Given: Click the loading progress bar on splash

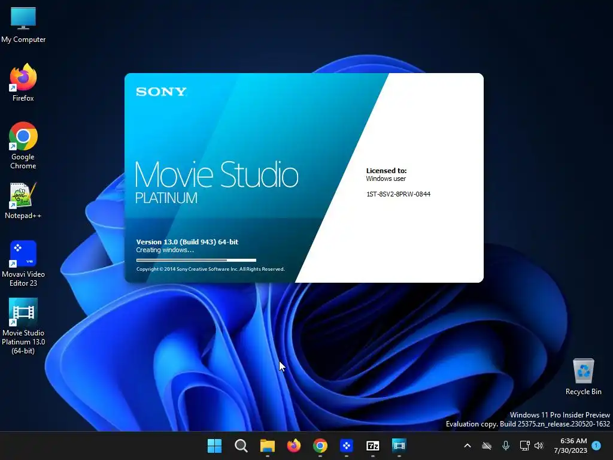Looking at the screenshot, I should click(x=196, y=260).
